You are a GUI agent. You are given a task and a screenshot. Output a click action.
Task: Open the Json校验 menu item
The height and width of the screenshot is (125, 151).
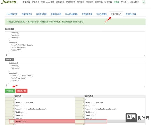coord(50,2)
